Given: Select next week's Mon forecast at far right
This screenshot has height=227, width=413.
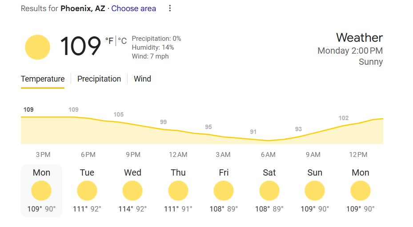Looking at the screenshot, I should click(361, 191).
